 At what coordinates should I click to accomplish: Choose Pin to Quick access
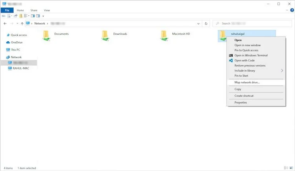256,50
